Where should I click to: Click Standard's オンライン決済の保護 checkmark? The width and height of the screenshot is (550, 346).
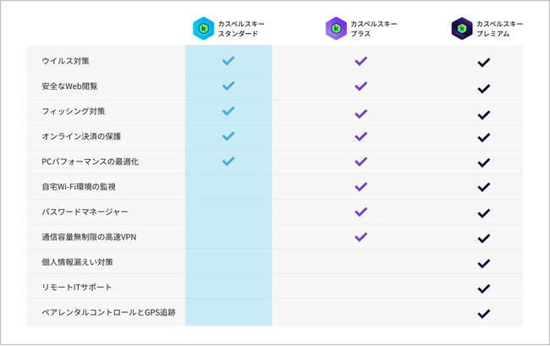point(228,135)
